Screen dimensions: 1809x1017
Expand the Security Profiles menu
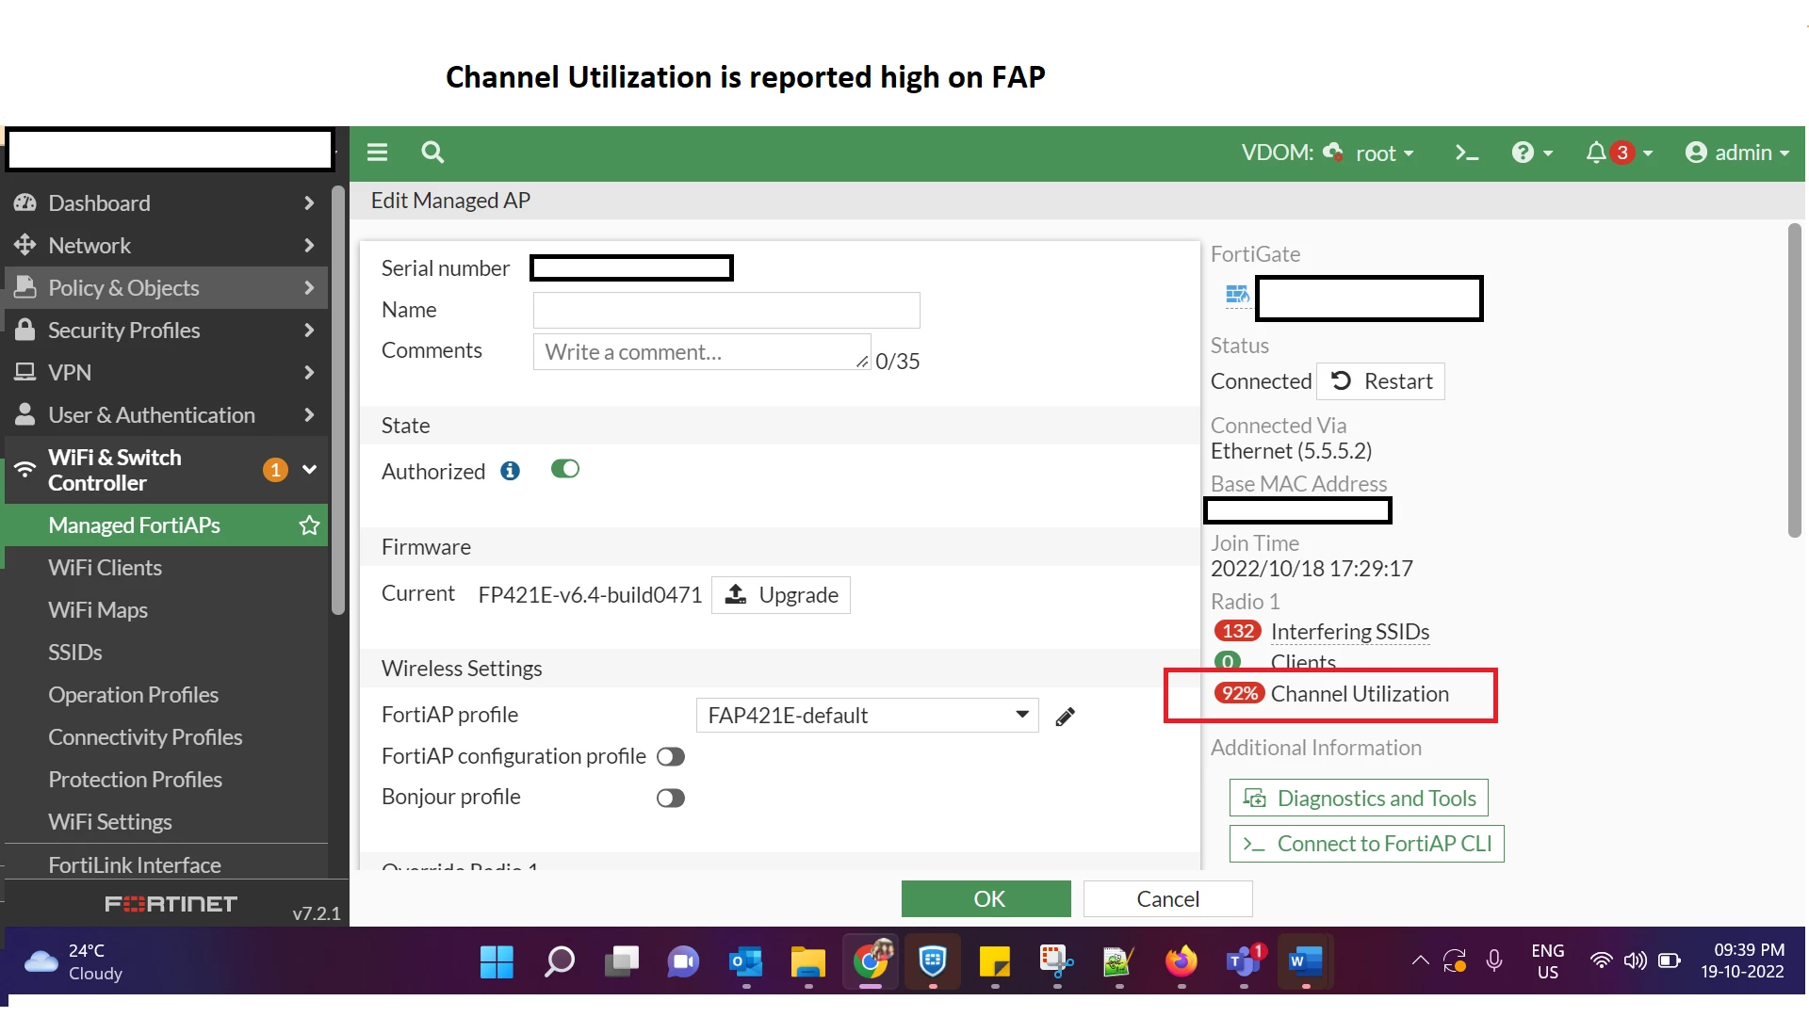(166, 331)
